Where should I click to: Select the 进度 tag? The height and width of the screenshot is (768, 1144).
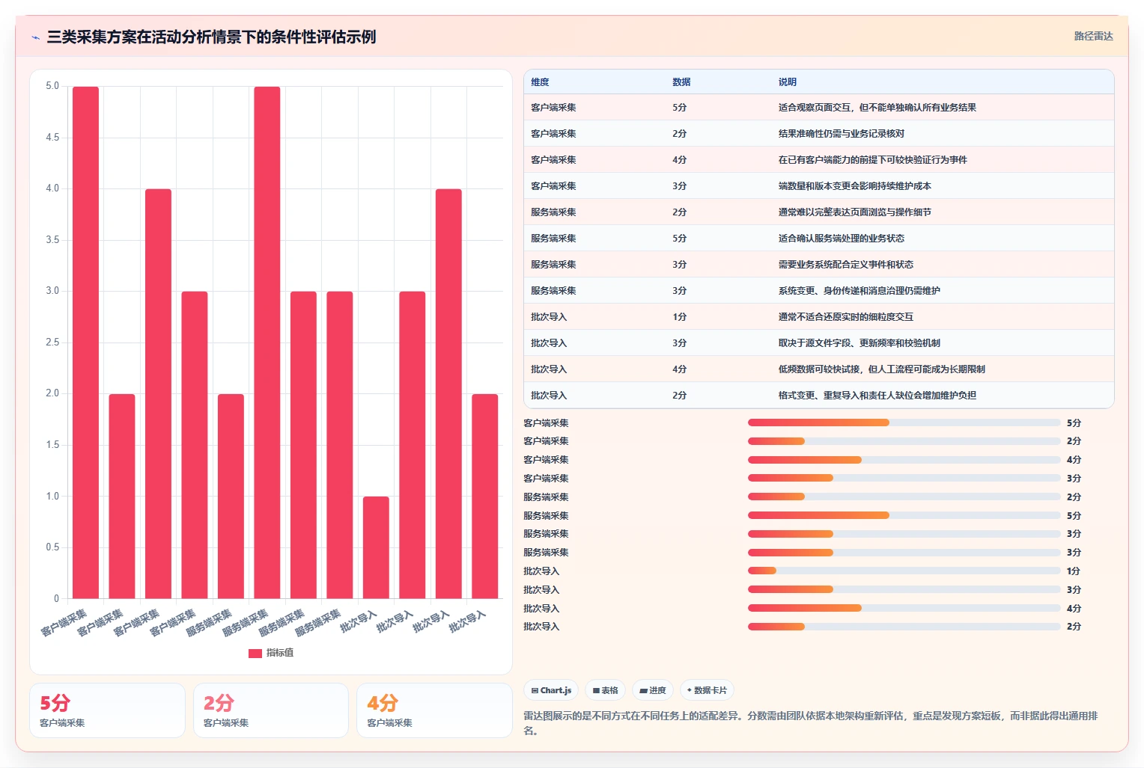652,690
